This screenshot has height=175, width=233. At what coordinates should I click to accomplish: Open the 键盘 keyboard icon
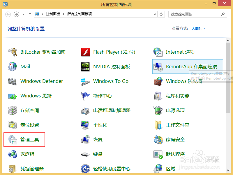[85, 155]
